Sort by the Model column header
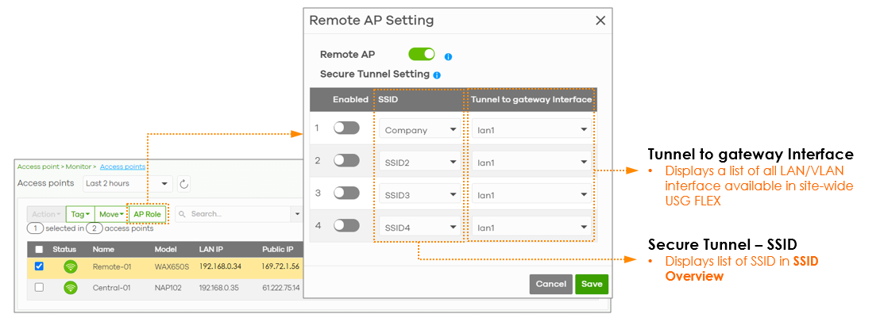The image size is (884, 314). (166, 249)
